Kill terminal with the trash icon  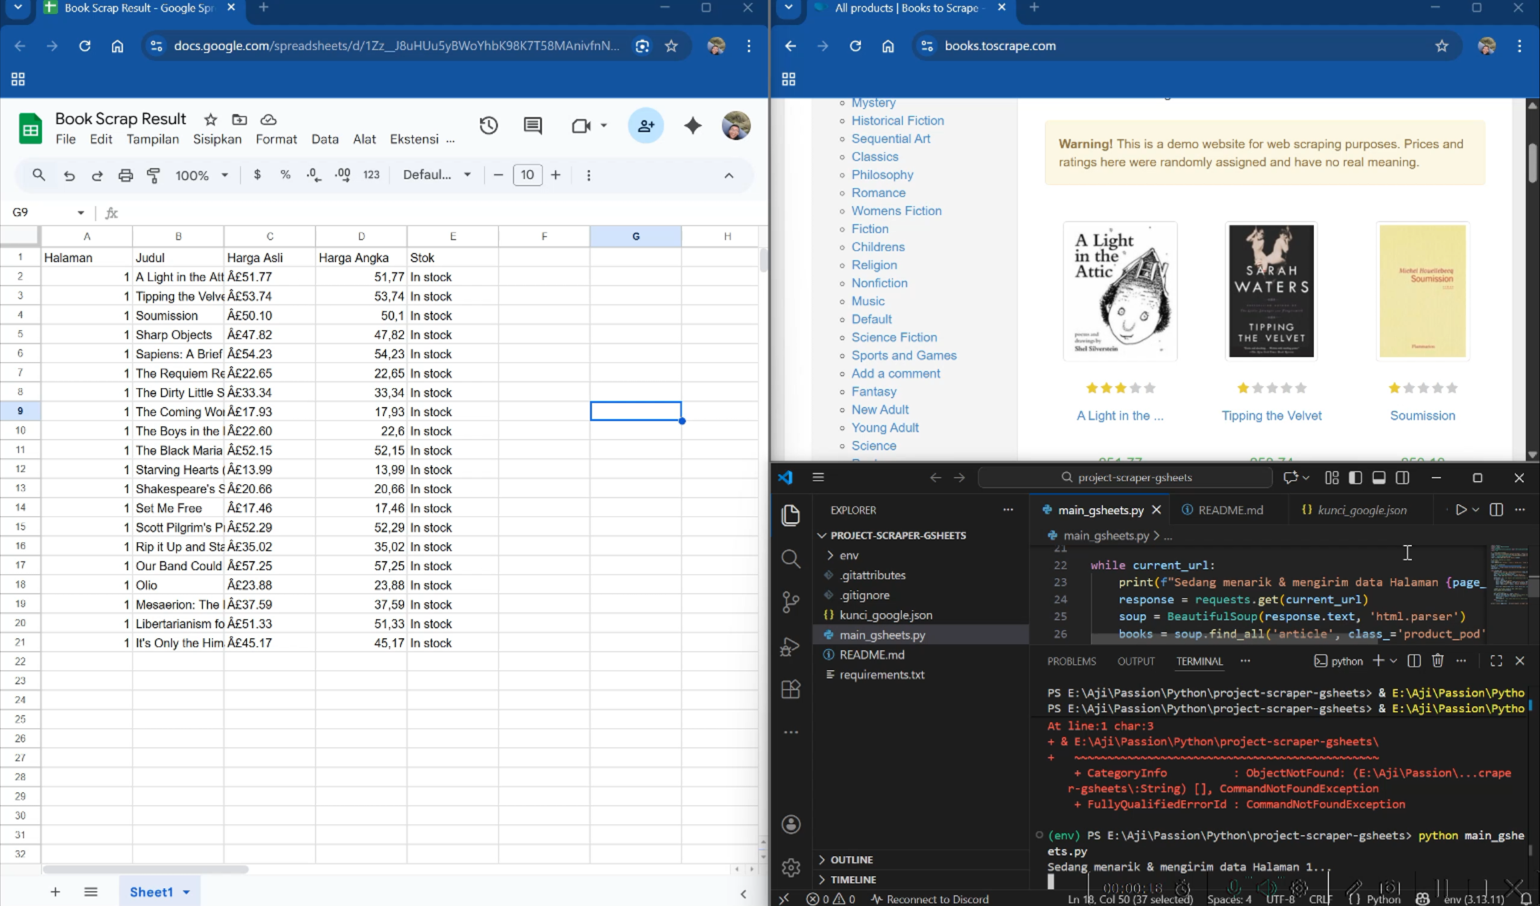1437,661
